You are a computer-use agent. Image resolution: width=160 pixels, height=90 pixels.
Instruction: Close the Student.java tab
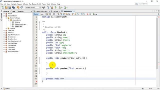[74, 11]
